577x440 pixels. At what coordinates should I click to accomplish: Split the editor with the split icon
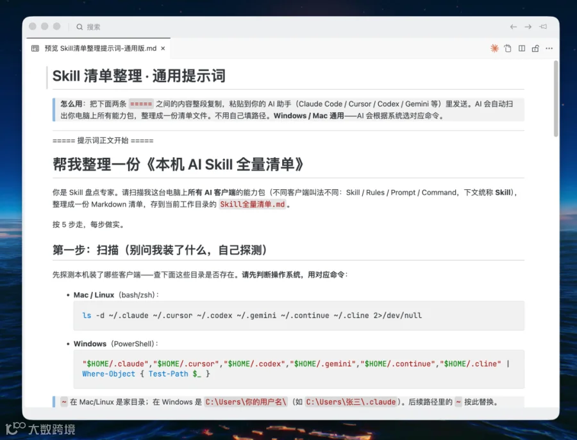pyautogui.click(x=522, y=48)
